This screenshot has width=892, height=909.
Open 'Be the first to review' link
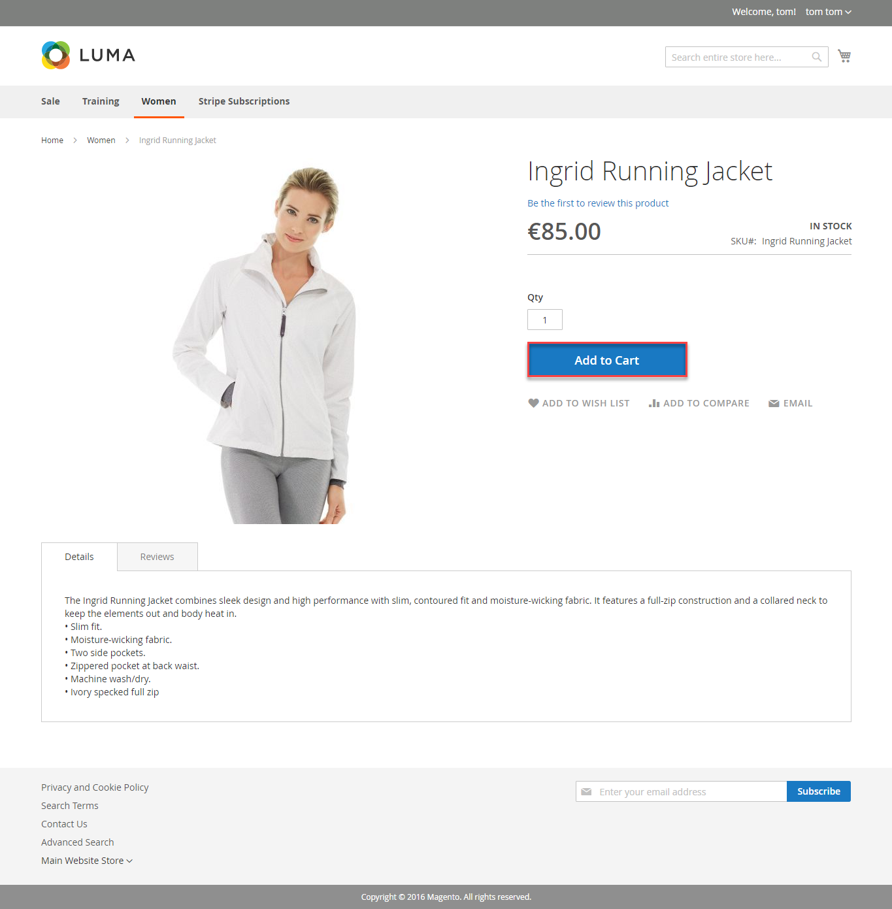598,203
